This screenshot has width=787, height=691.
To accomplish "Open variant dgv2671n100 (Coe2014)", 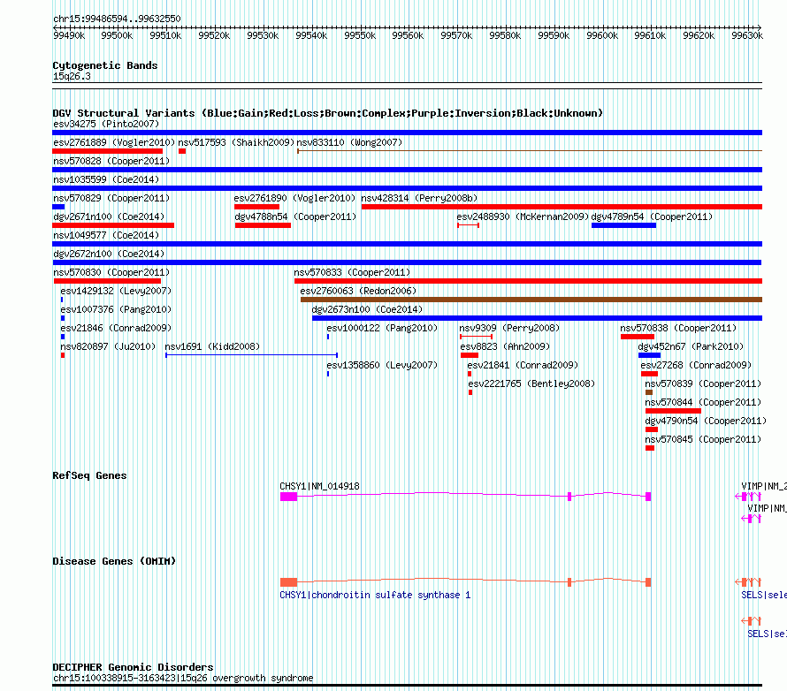I will coord(109,216).
